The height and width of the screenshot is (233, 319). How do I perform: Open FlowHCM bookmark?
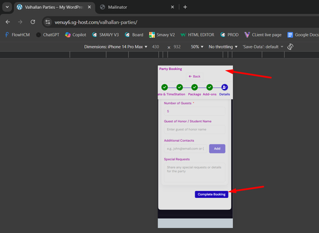click(x=17, y=35)
